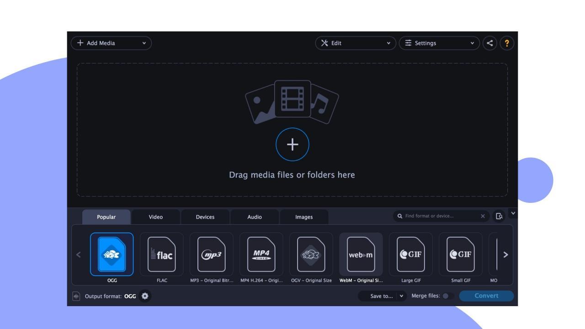Open the Add Media dropdown arrow
The width and height of the screenshot is (585, 329).
pos(144,43)
